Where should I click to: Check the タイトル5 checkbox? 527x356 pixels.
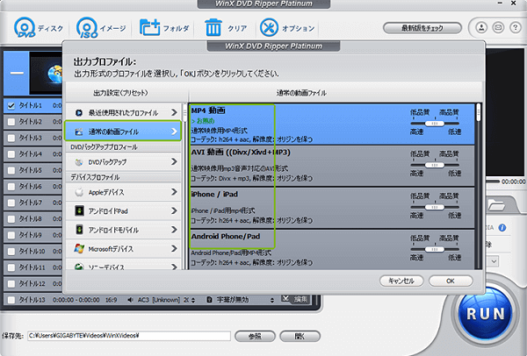pyautogui.click(x=11, y=170)
